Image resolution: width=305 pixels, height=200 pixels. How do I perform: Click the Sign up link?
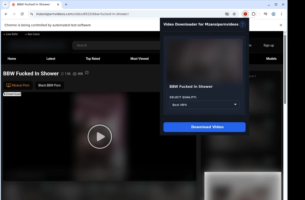pos(269,45)
